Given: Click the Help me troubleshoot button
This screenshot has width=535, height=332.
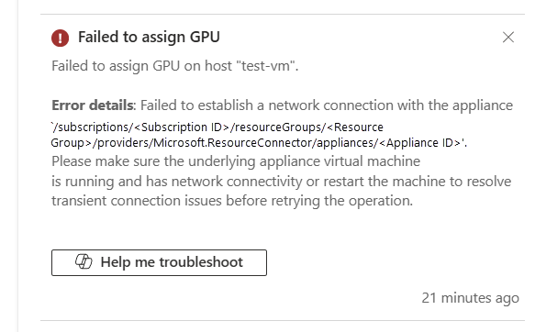Looking at the screenshot, I should pyautogui.click(x=159, y=262).
